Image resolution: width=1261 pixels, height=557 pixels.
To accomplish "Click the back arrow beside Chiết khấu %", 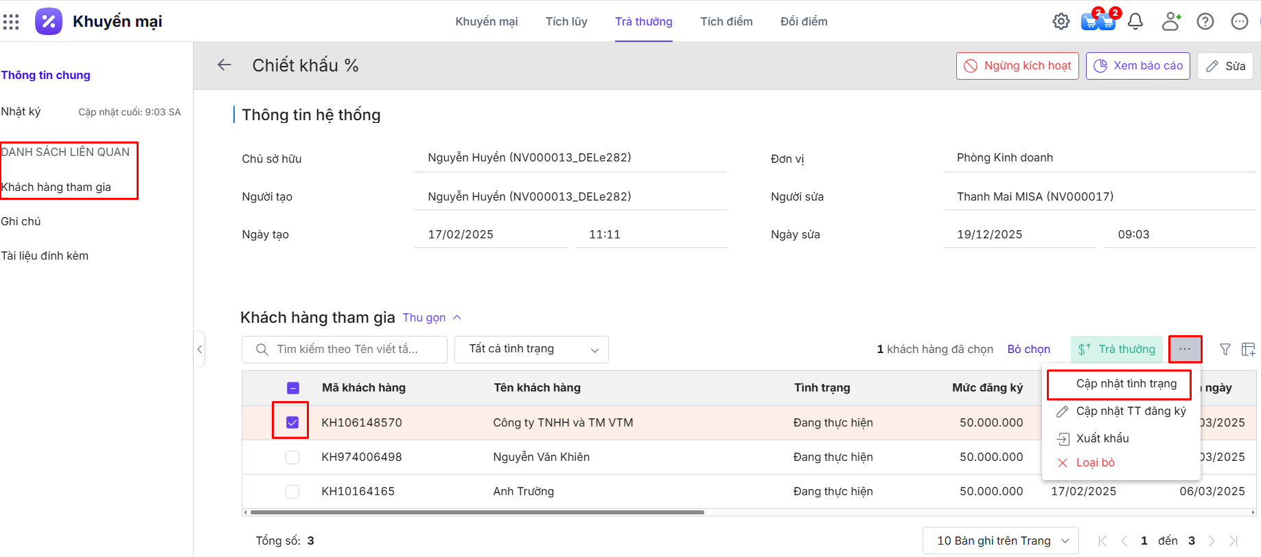I will click(224, 65).
